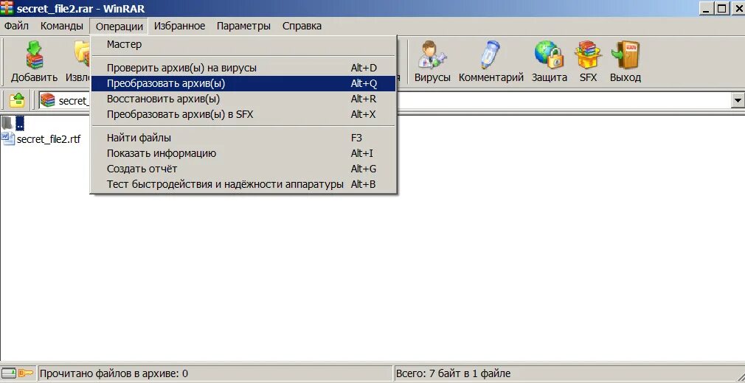Choose Создать отчёт
This screenshot has width=745, height=383.
(x=243, y=169)
